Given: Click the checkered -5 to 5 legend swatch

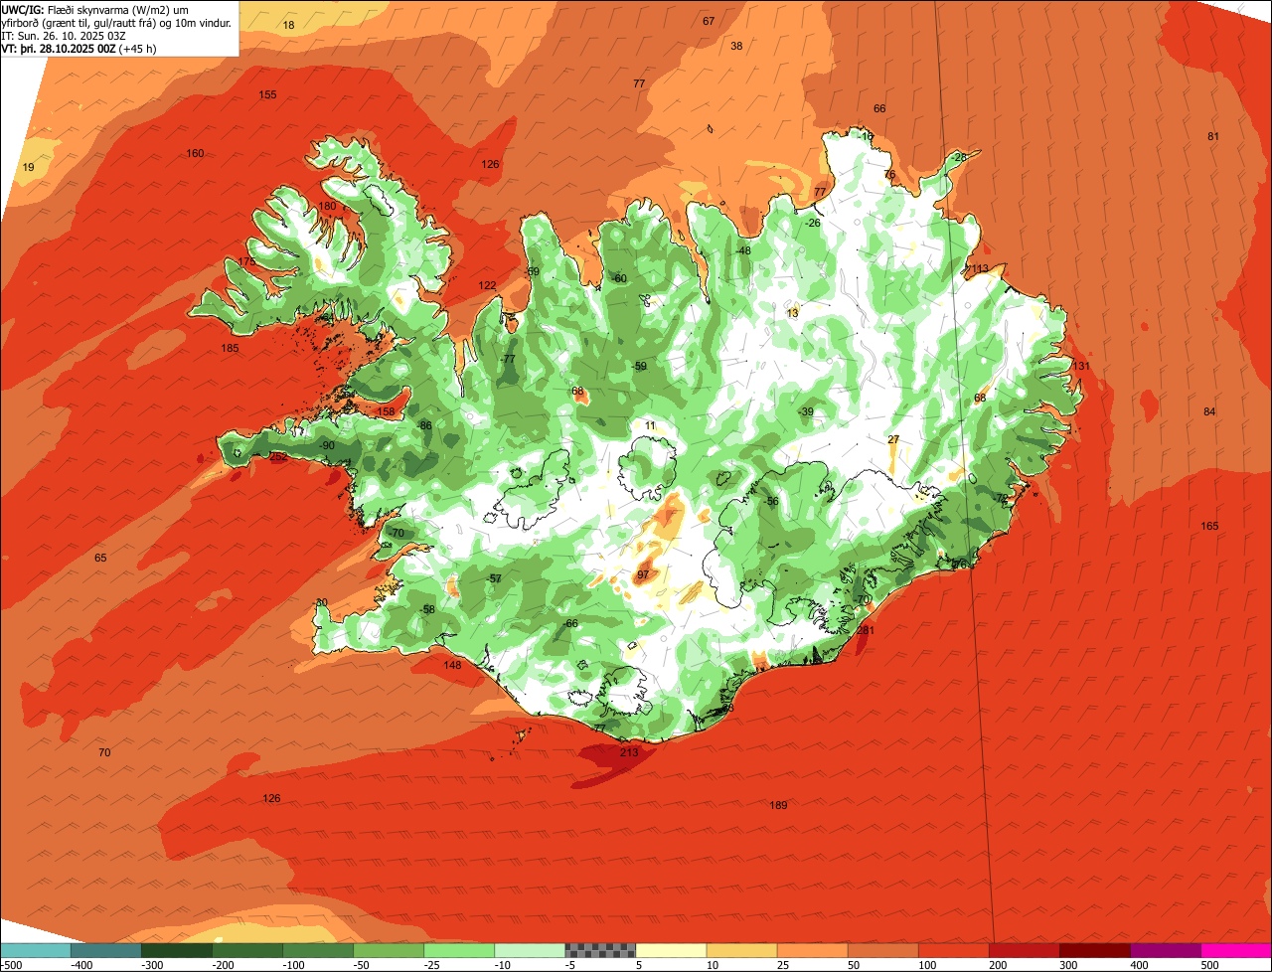Looking at the screenshot, I should pos(600,950).
